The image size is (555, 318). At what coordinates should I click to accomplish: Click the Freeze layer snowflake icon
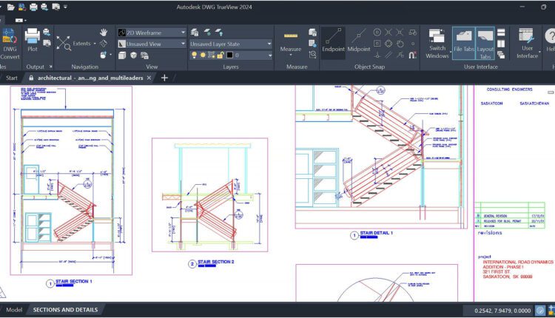(207, 33)
